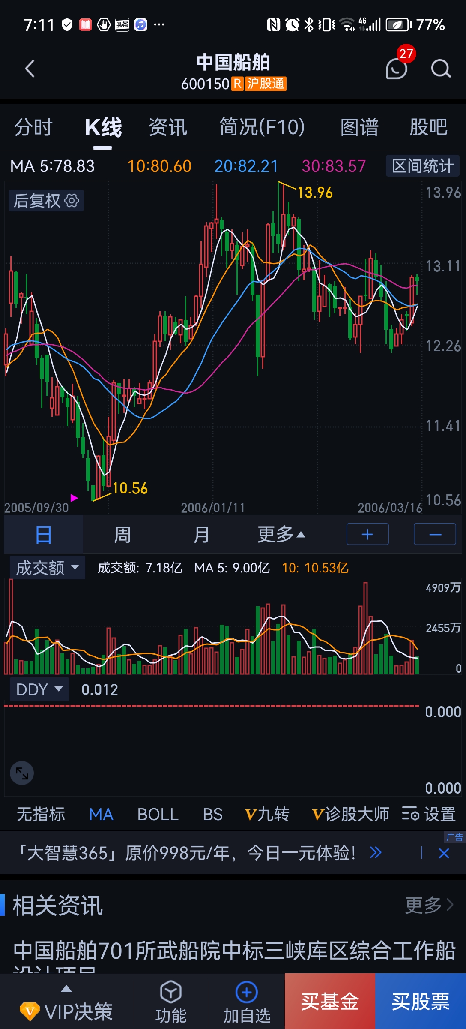The image size is (466, 1029).
Task: Select 无指标 overlay option
Action: coord(41,814)
